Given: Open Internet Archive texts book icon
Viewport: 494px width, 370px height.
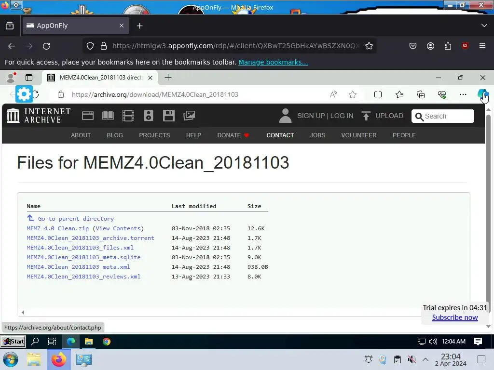Looking at the screenshot, I should (108, 116).
